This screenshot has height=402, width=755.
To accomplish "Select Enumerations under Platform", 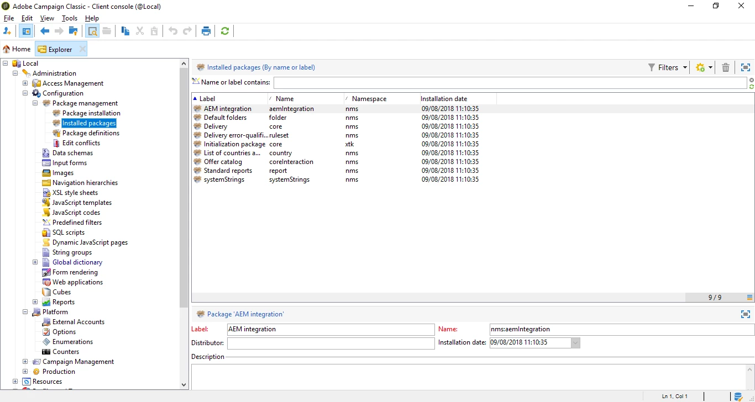I will tap(72, 342).
